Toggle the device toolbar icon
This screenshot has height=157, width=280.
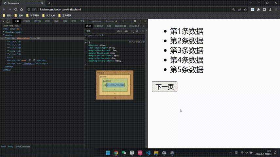8,21
